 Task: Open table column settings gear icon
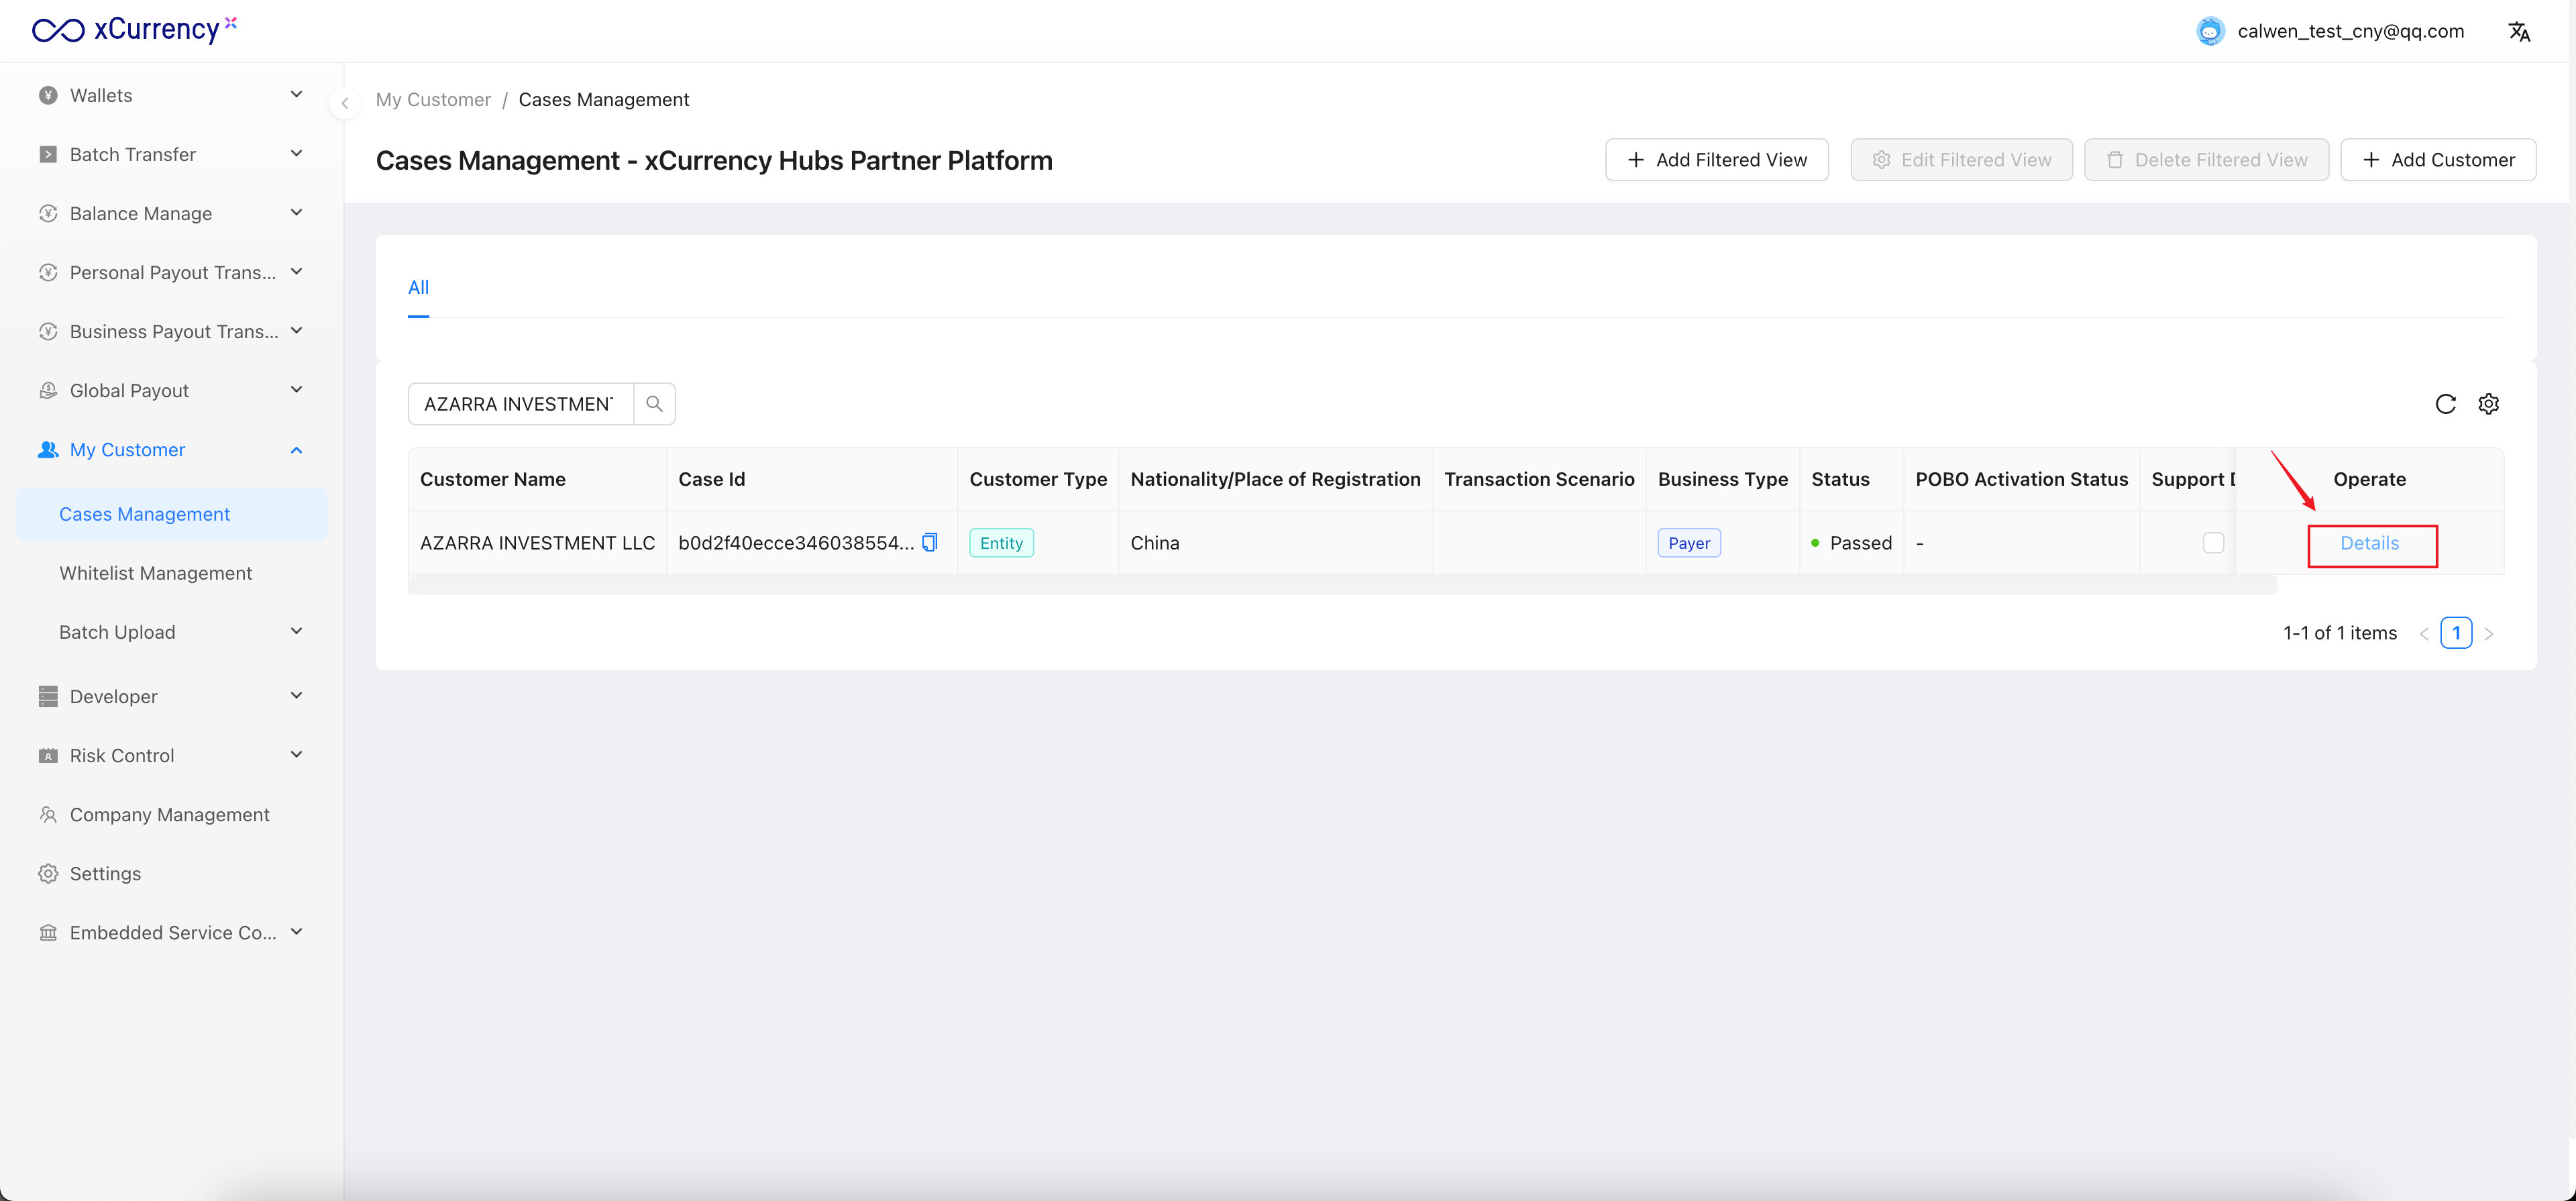(x=2489, y=404)
